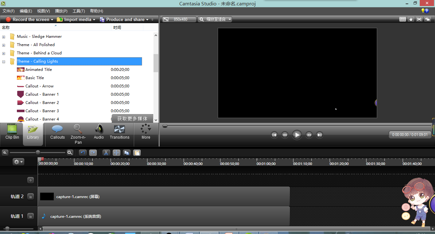Click the Redo arrow button
Image resolution: width=435 pixels, height=234 pixels.
tap(93, 153)
